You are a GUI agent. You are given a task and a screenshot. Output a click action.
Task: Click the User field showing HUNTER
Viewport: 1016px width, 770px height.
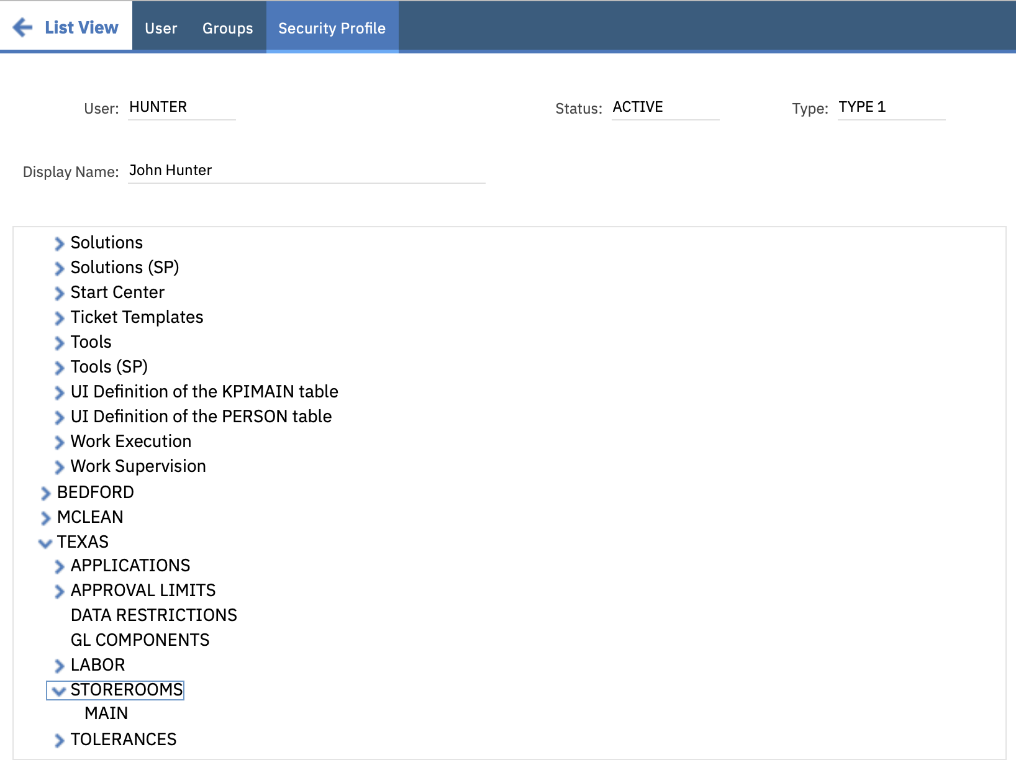pos(181,107)
